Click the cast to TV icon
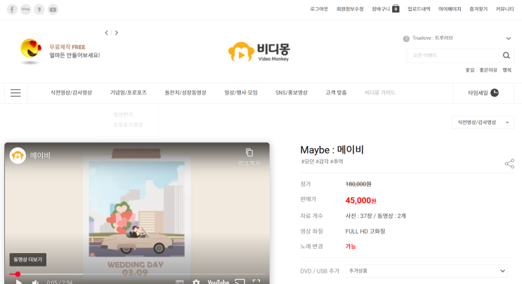Image resolution: width=522 pixels, height=284 pixels. (x=240, y=282)
